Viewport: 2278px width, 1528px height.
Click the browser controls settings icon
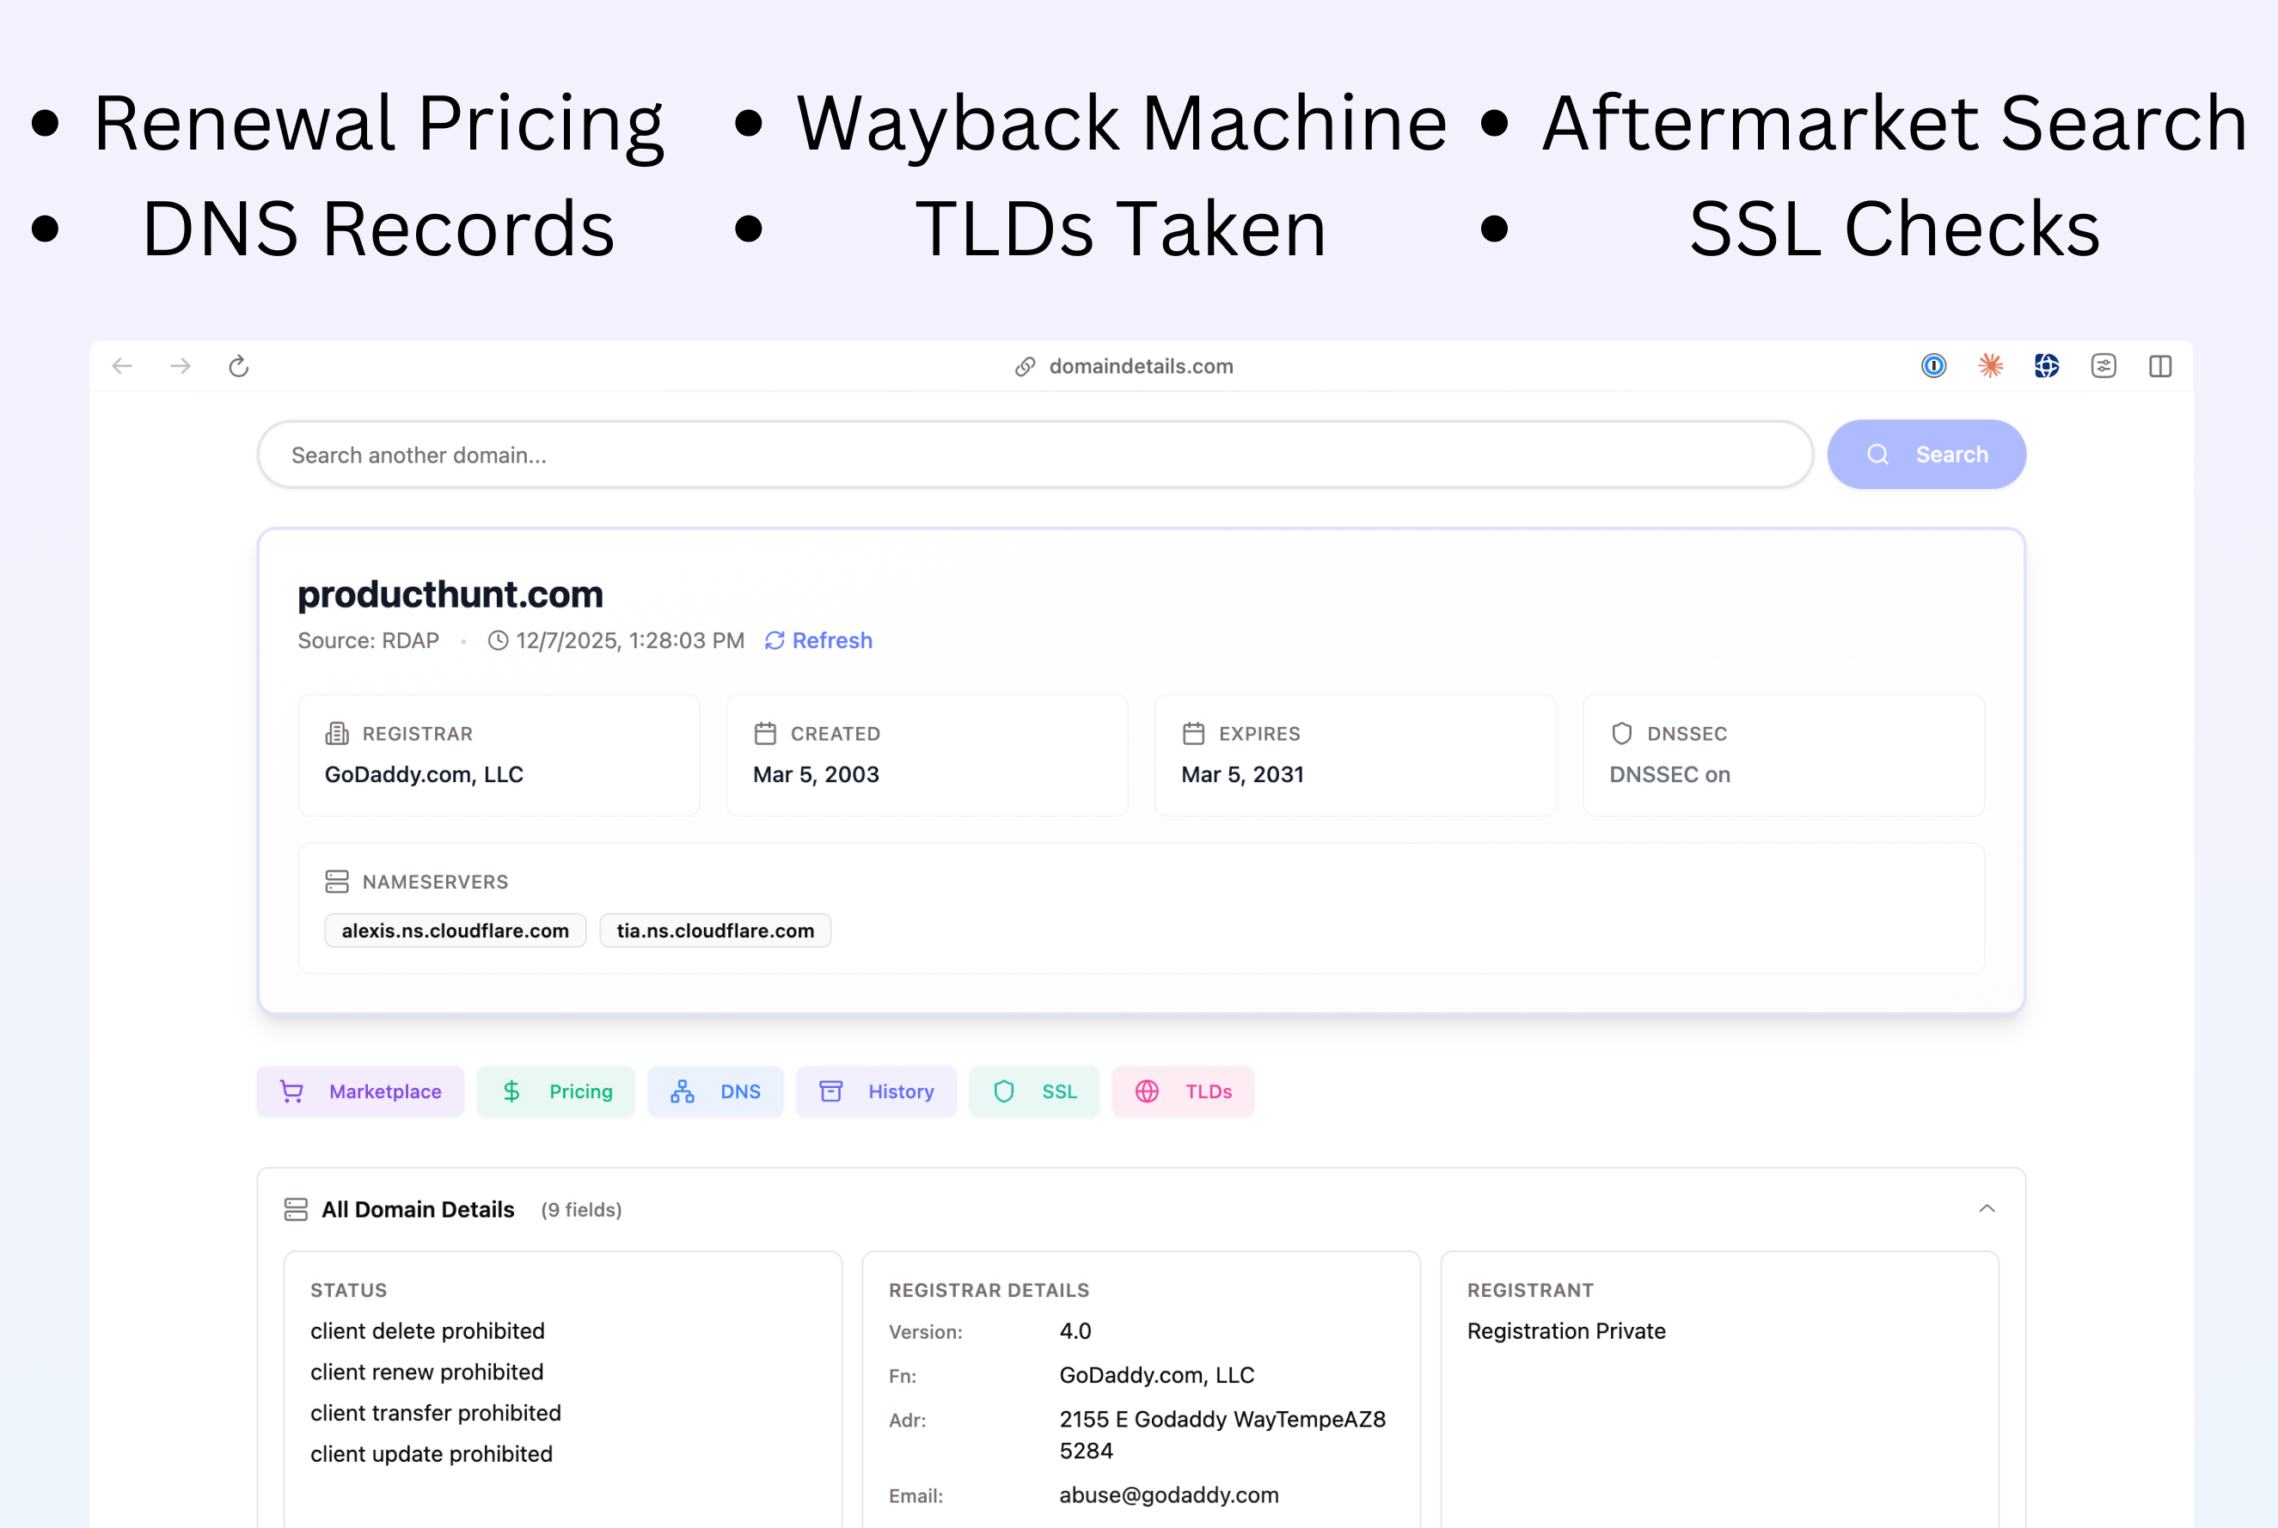click(x=2103, y=366)
